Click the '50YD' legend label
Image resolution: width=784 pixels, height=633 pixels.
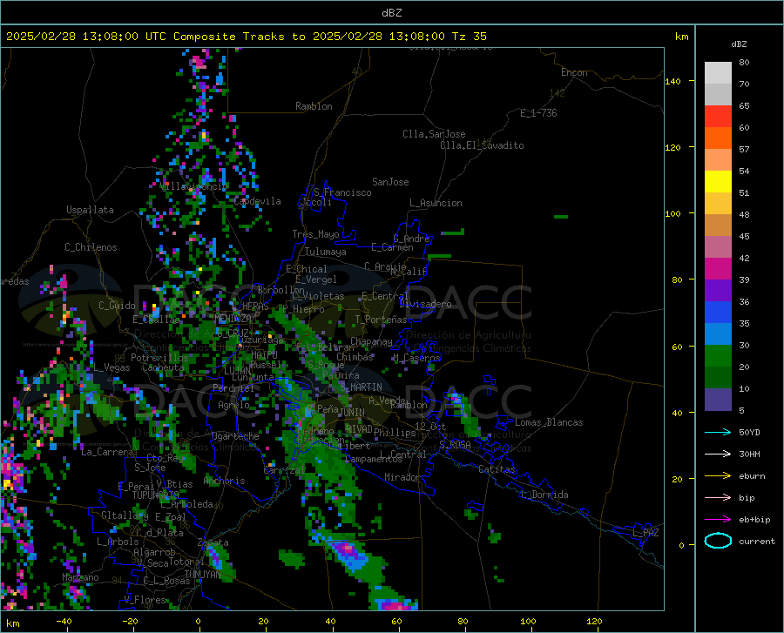[x=749, y=432]
